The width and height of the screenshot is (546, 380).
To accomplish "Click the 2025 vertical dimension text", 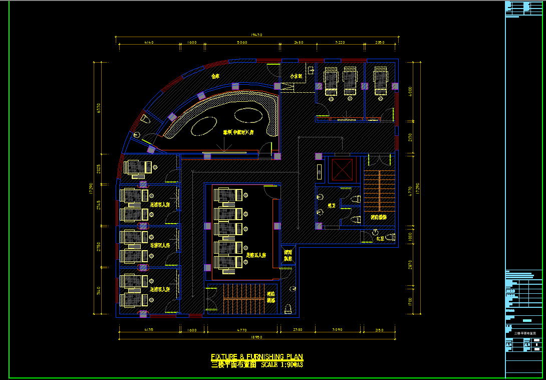I will [99, 169].
